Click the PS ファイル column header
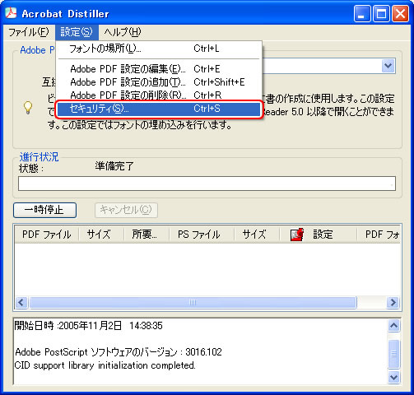414x395 pixels. click(199, 235)
